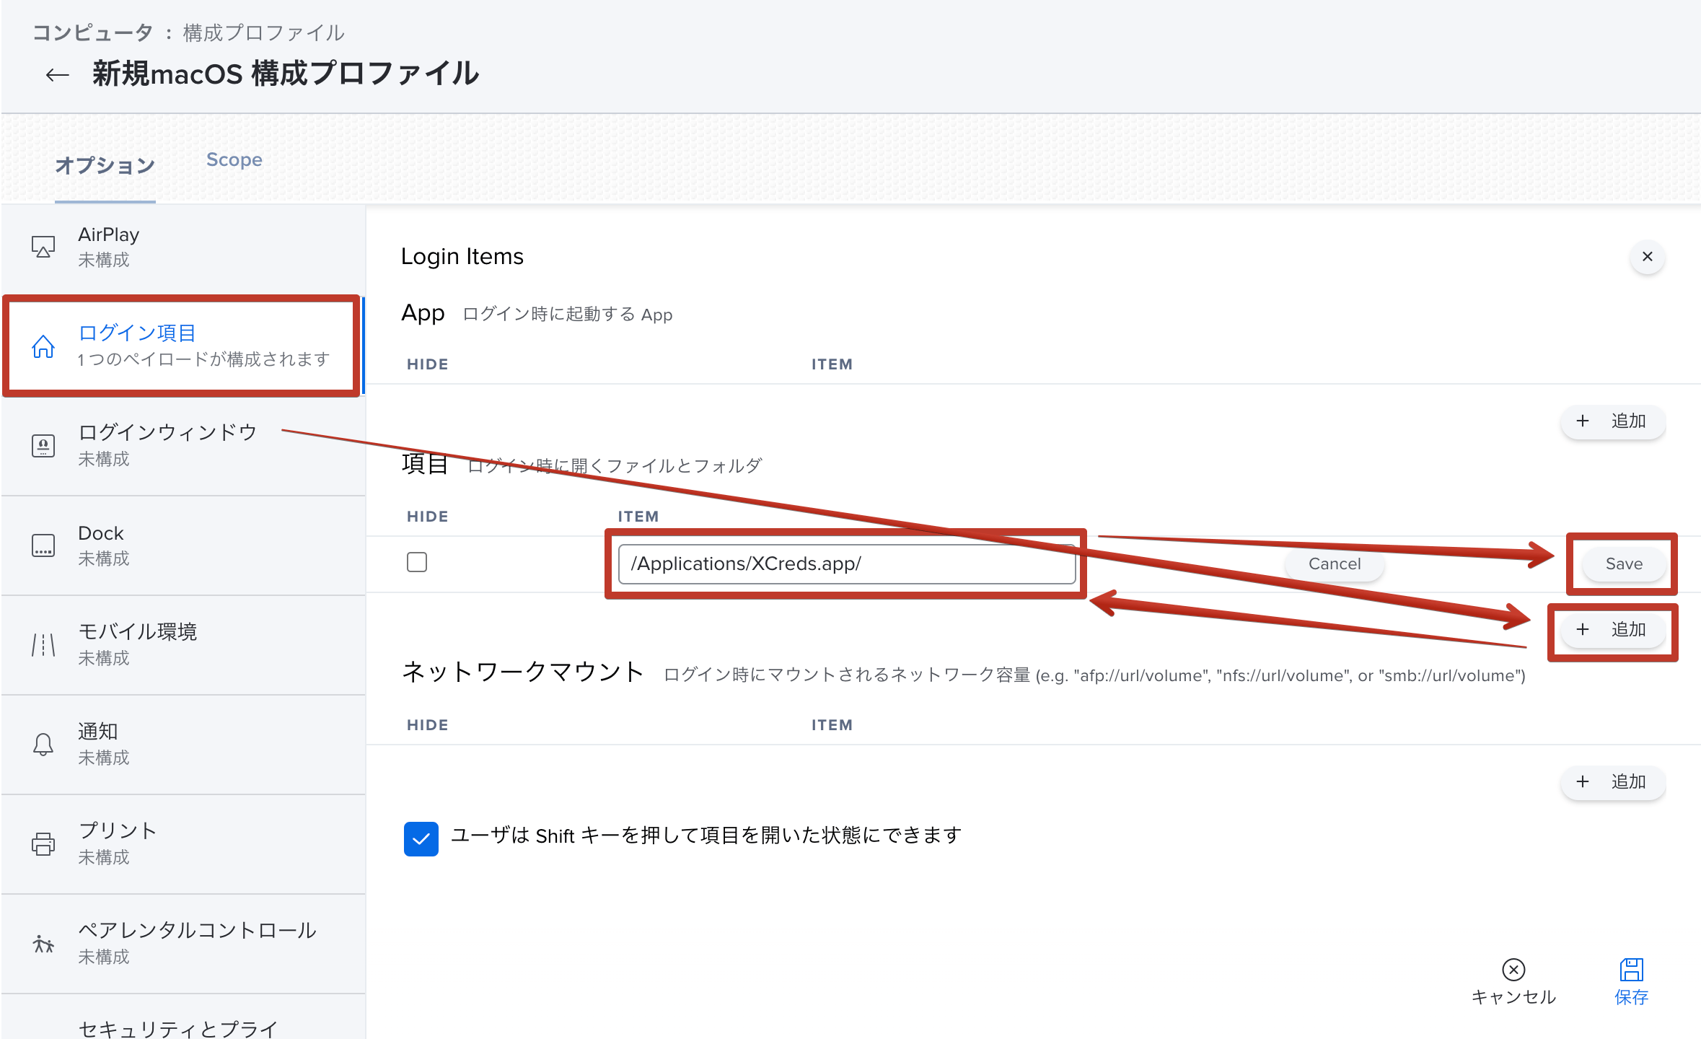Image resolution: width=1701 pixels, height=1039 pixels.
Task: Click the Login Items heading text
Action: click(x=462, y=256)
